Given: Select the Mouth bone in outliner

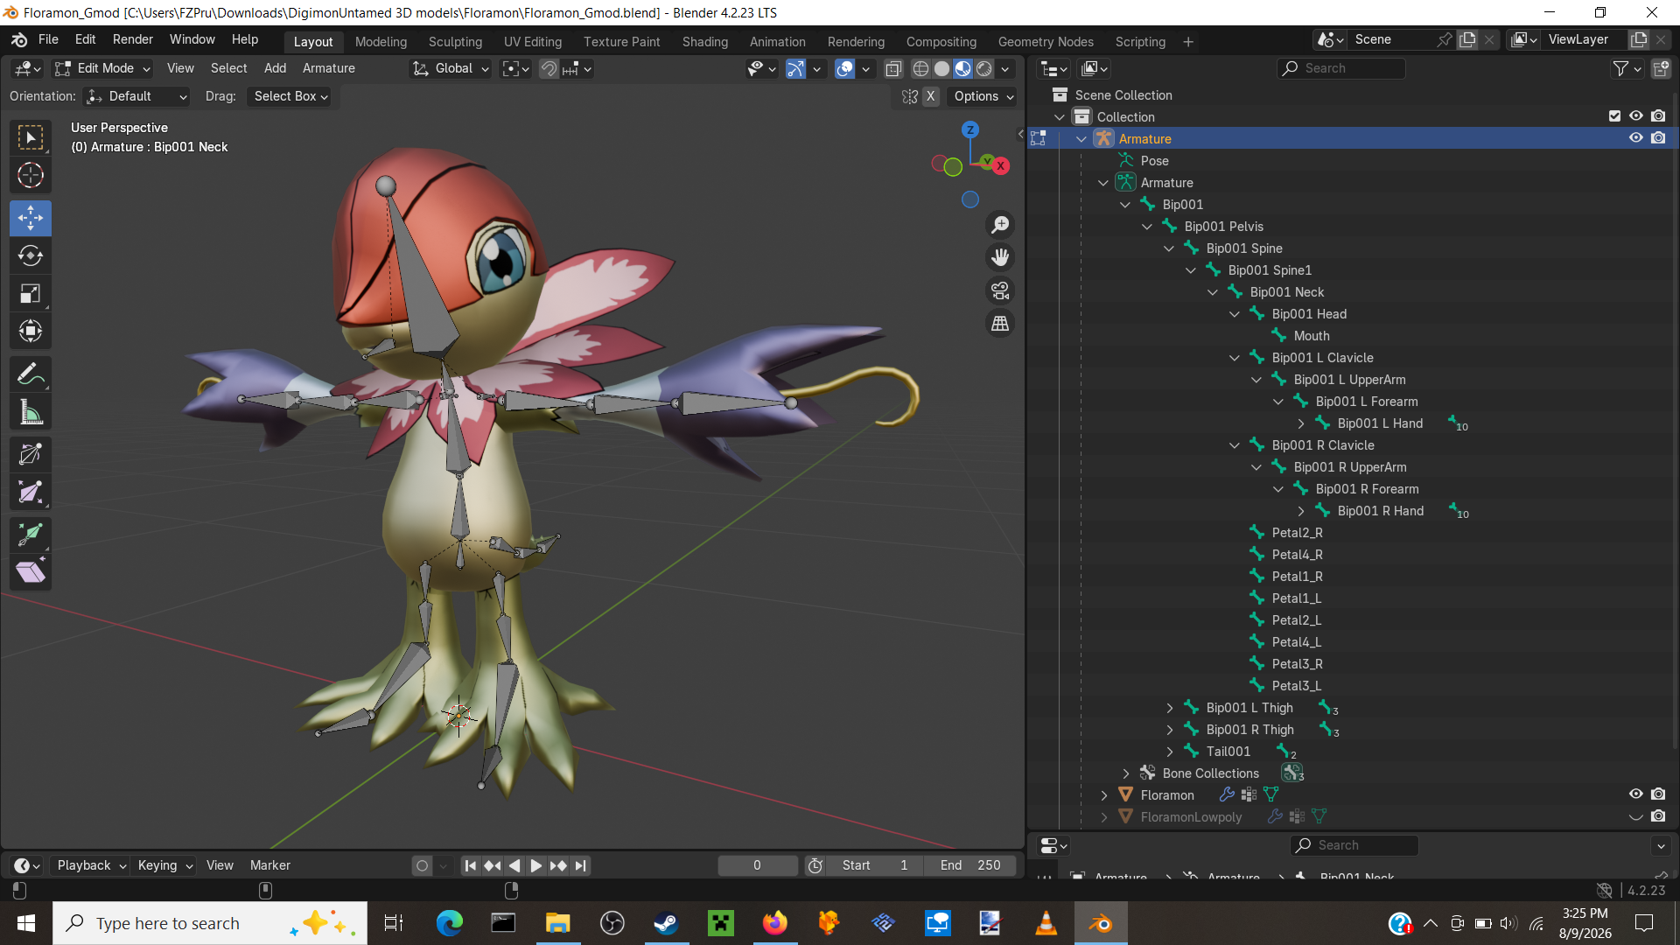Looking at the screenshot, I should click(x=1311, y=336).
